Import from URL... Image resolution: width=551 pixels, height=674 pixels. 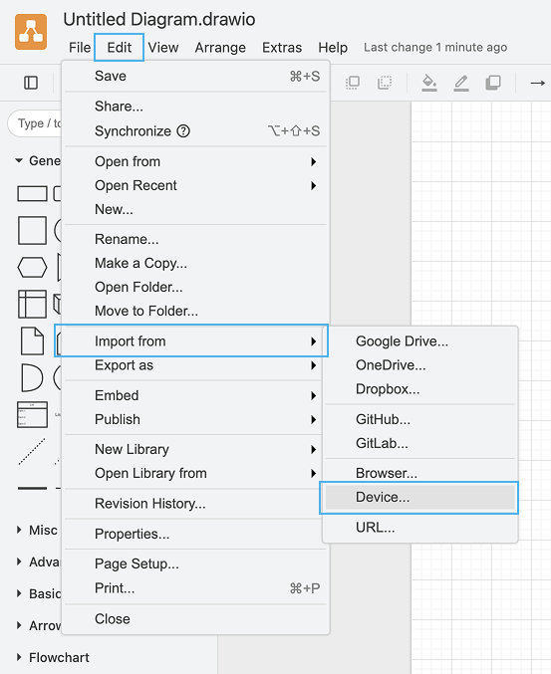click(x=420, y=528)
